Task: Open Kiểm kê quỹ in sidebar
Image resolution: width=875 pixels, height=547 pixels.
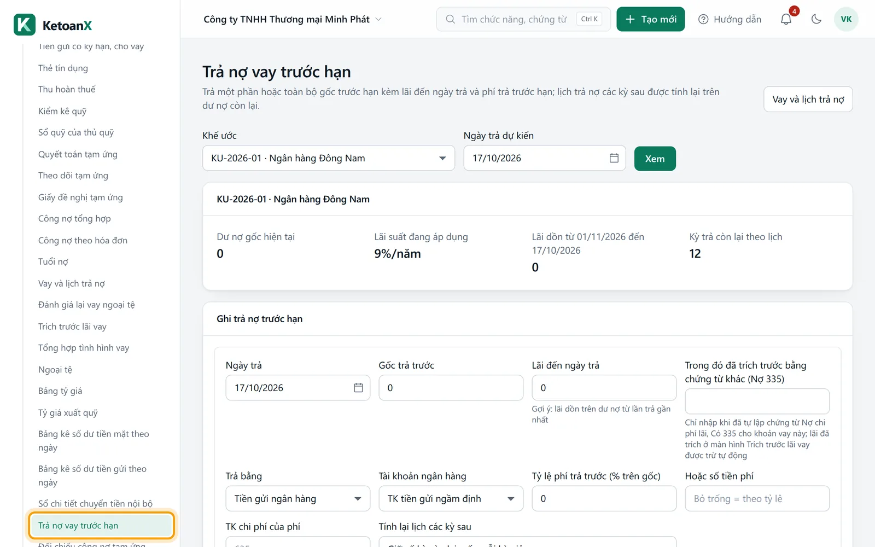Action: coord(62,111)
